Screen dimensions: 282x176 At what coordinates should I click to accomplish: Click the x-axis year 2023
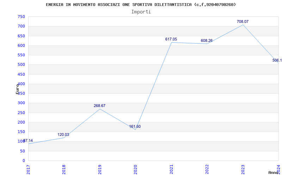pyautogui.click(x=243, y=170)
